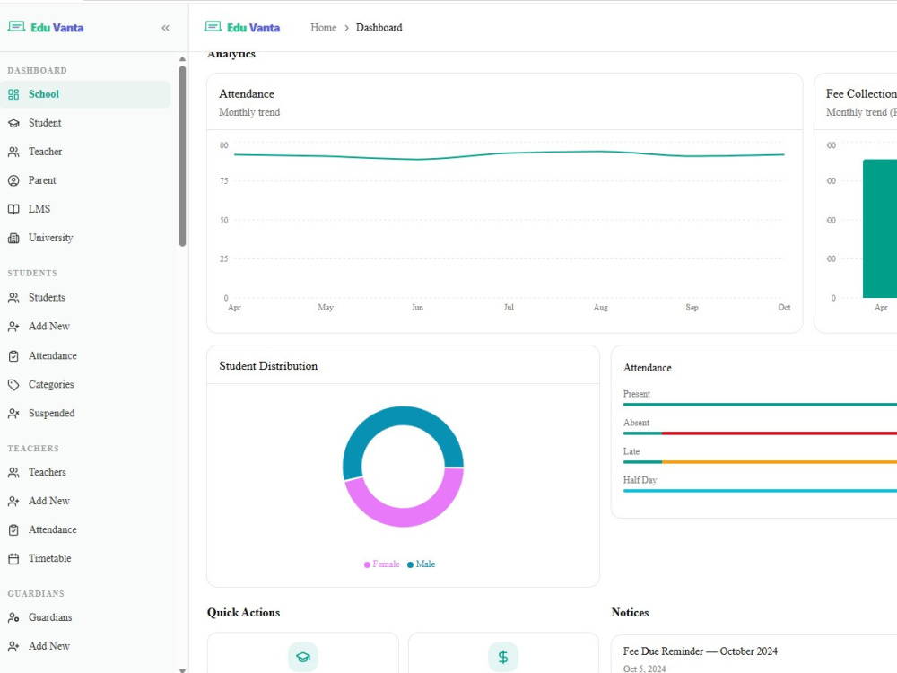Click the Categories tag icon
Image resolution: width=897 pixels, height=673 pixels.
pyautogui.click(x=13, y=385)
